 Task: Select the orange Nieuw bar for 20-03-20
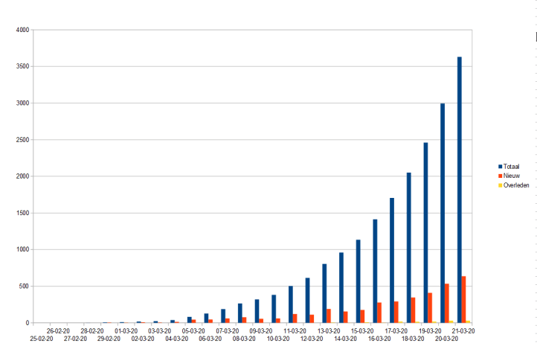[447, 304]
